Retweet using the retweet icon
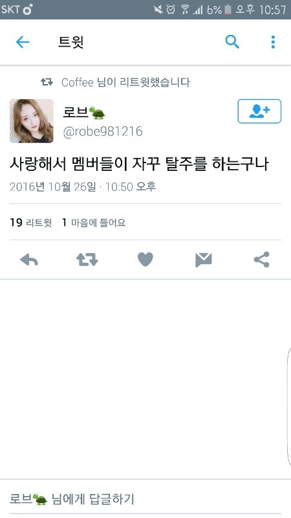The height and width of the screenshot is (518, 291). (x=87, y=260)
